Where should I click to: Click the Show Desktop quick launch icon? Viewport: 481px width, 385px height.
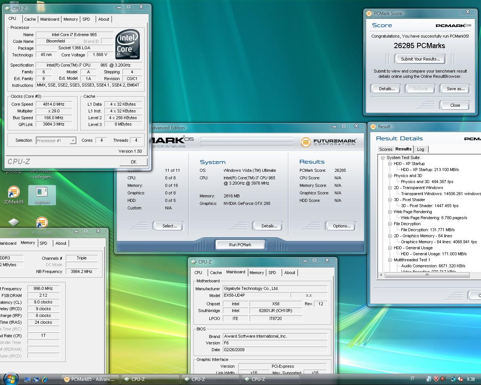tap(27, 379)
